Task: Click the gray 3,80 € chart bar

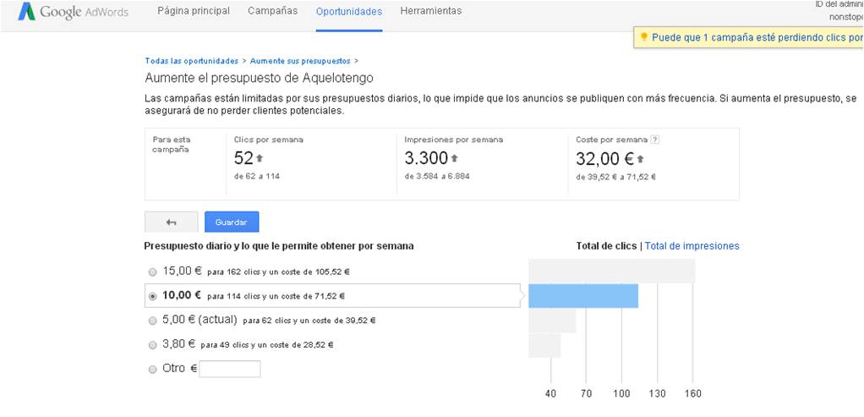Action: 544,345
